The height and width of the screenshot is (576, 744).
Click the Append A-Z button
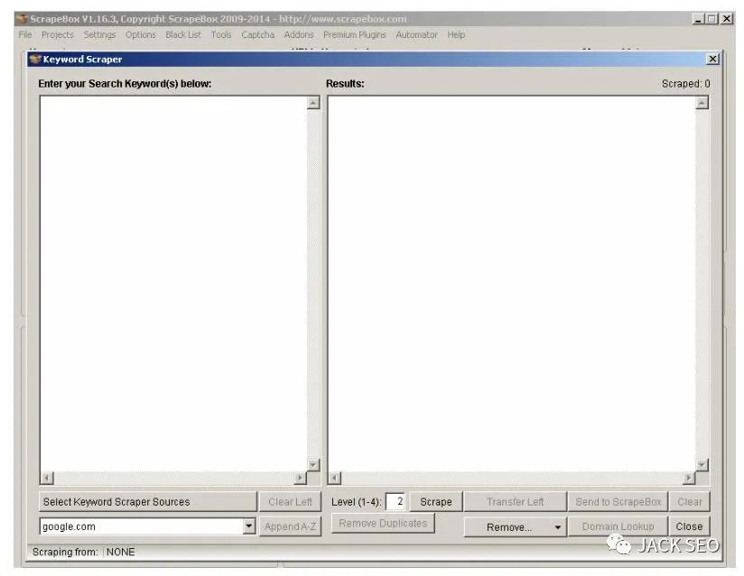[291, 526]
